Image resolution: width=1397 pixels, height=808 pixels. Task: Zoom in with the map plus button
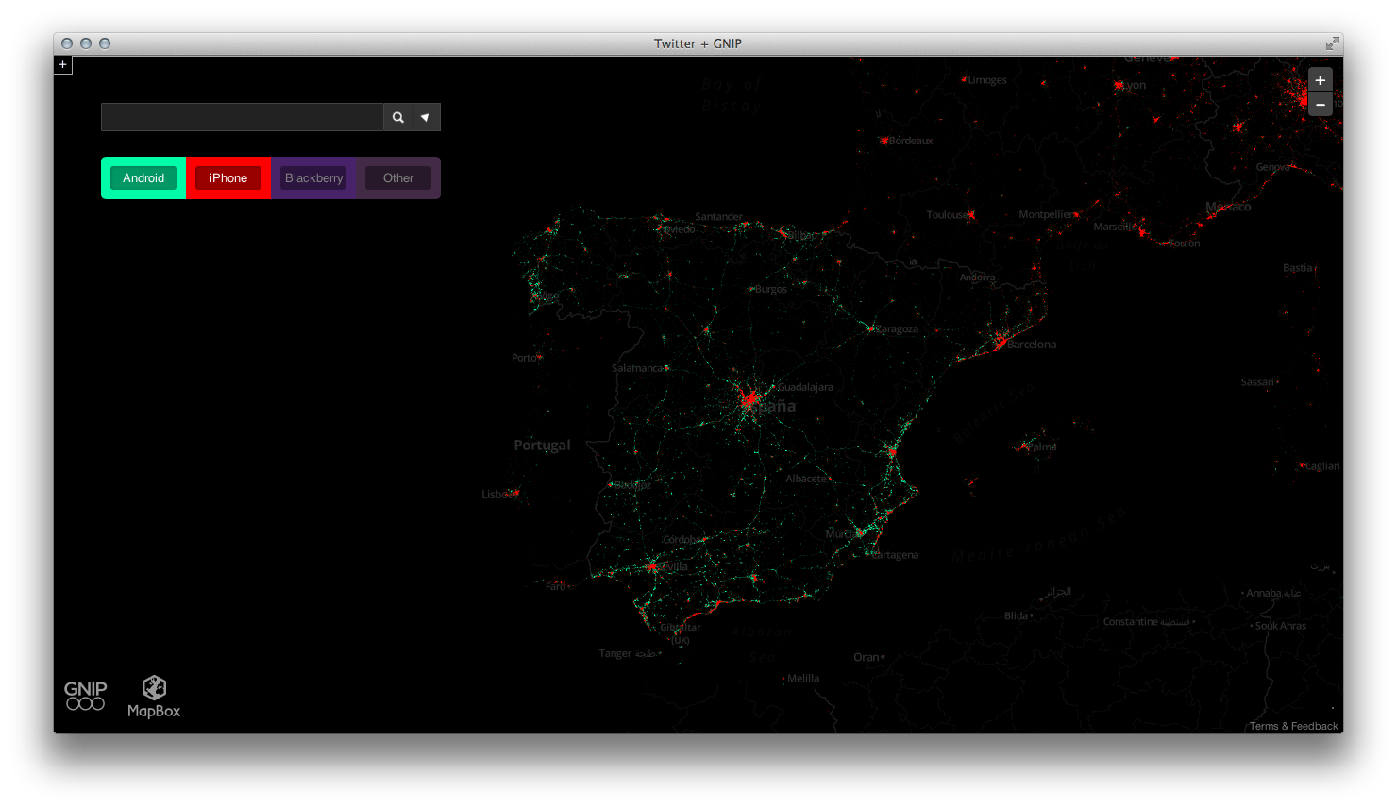pyautogui.click(x=1320, y=80)
